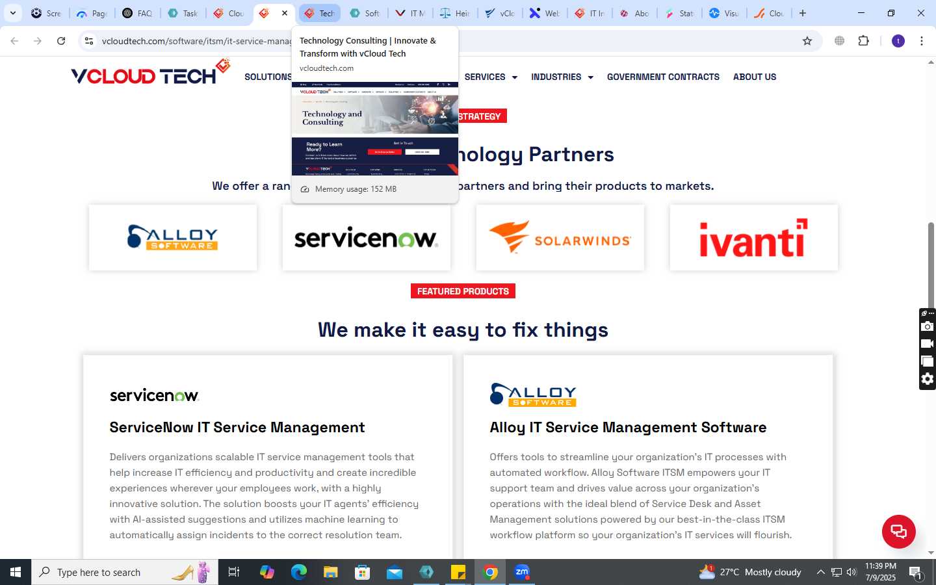Open Sticky Notes from the taskbar
The width and height of the screenshot is (936, 585).
pos(458,572)
